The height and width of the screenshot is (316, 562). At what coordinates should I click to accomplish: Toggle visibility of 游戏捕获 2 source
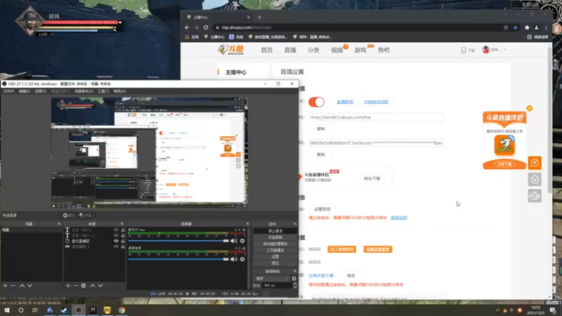(116, 246)
